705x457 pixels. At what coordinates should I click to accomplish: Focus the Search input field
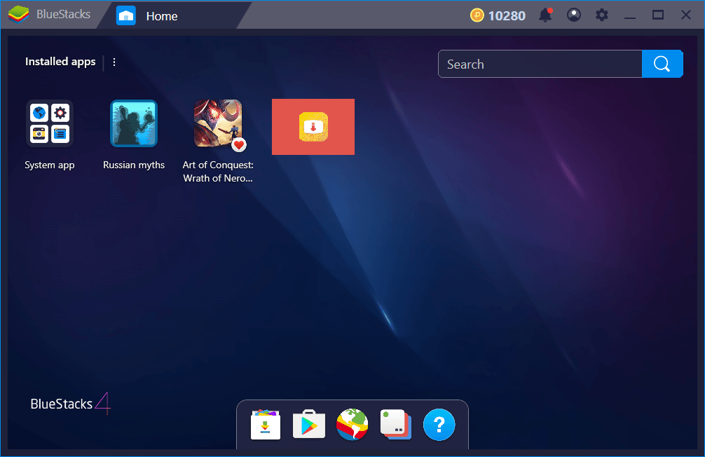click(x=540, y=64)
